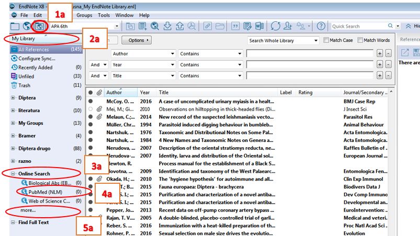420x236 pixels.
Task: Click the Quick Search magnifier icon
Action: (x=390, y=26)
